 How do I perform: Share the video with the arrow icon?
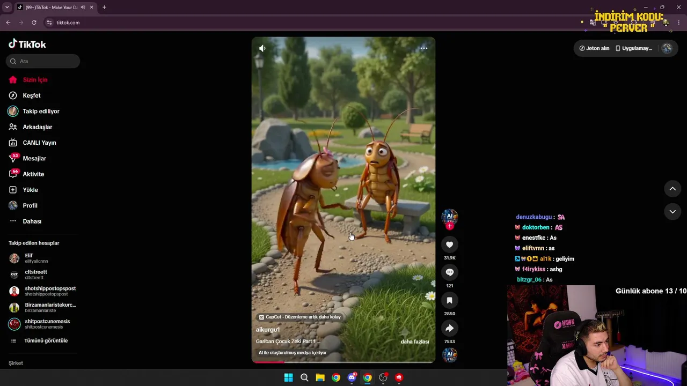tap(450, 328)
